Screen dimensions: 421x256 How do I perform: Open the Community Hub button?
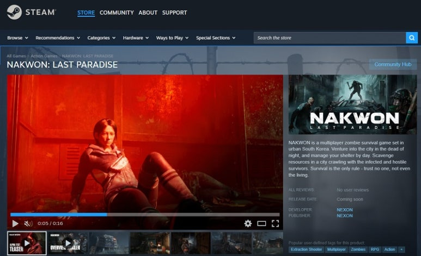[x=393, y=64]
